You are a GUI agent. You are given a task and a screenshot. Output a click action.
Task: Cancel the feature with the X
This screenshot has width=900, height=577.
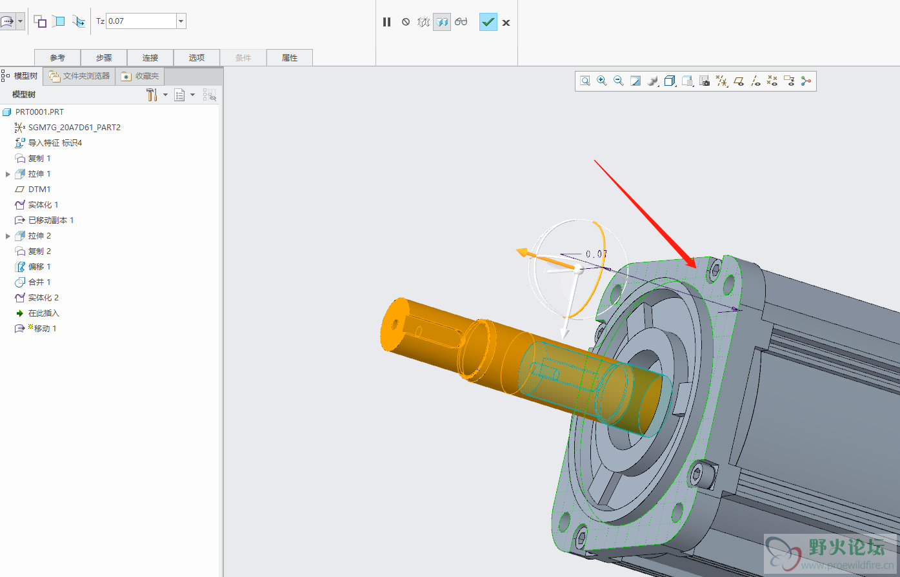[506, 23]
